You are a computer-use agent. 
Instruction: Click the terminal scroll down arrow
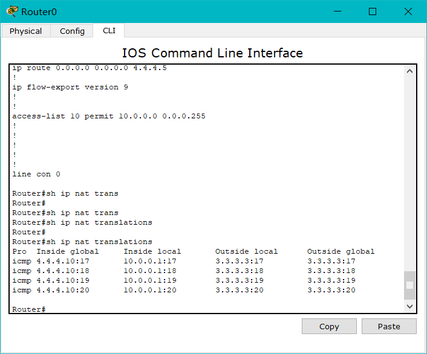(409, 306)
